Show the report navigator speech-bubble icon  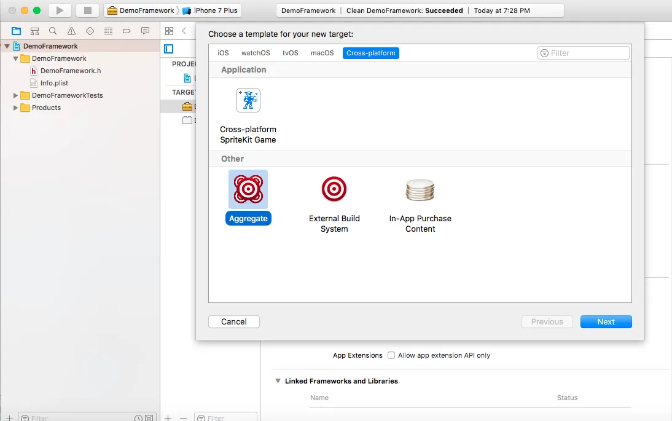coord(146,31)
